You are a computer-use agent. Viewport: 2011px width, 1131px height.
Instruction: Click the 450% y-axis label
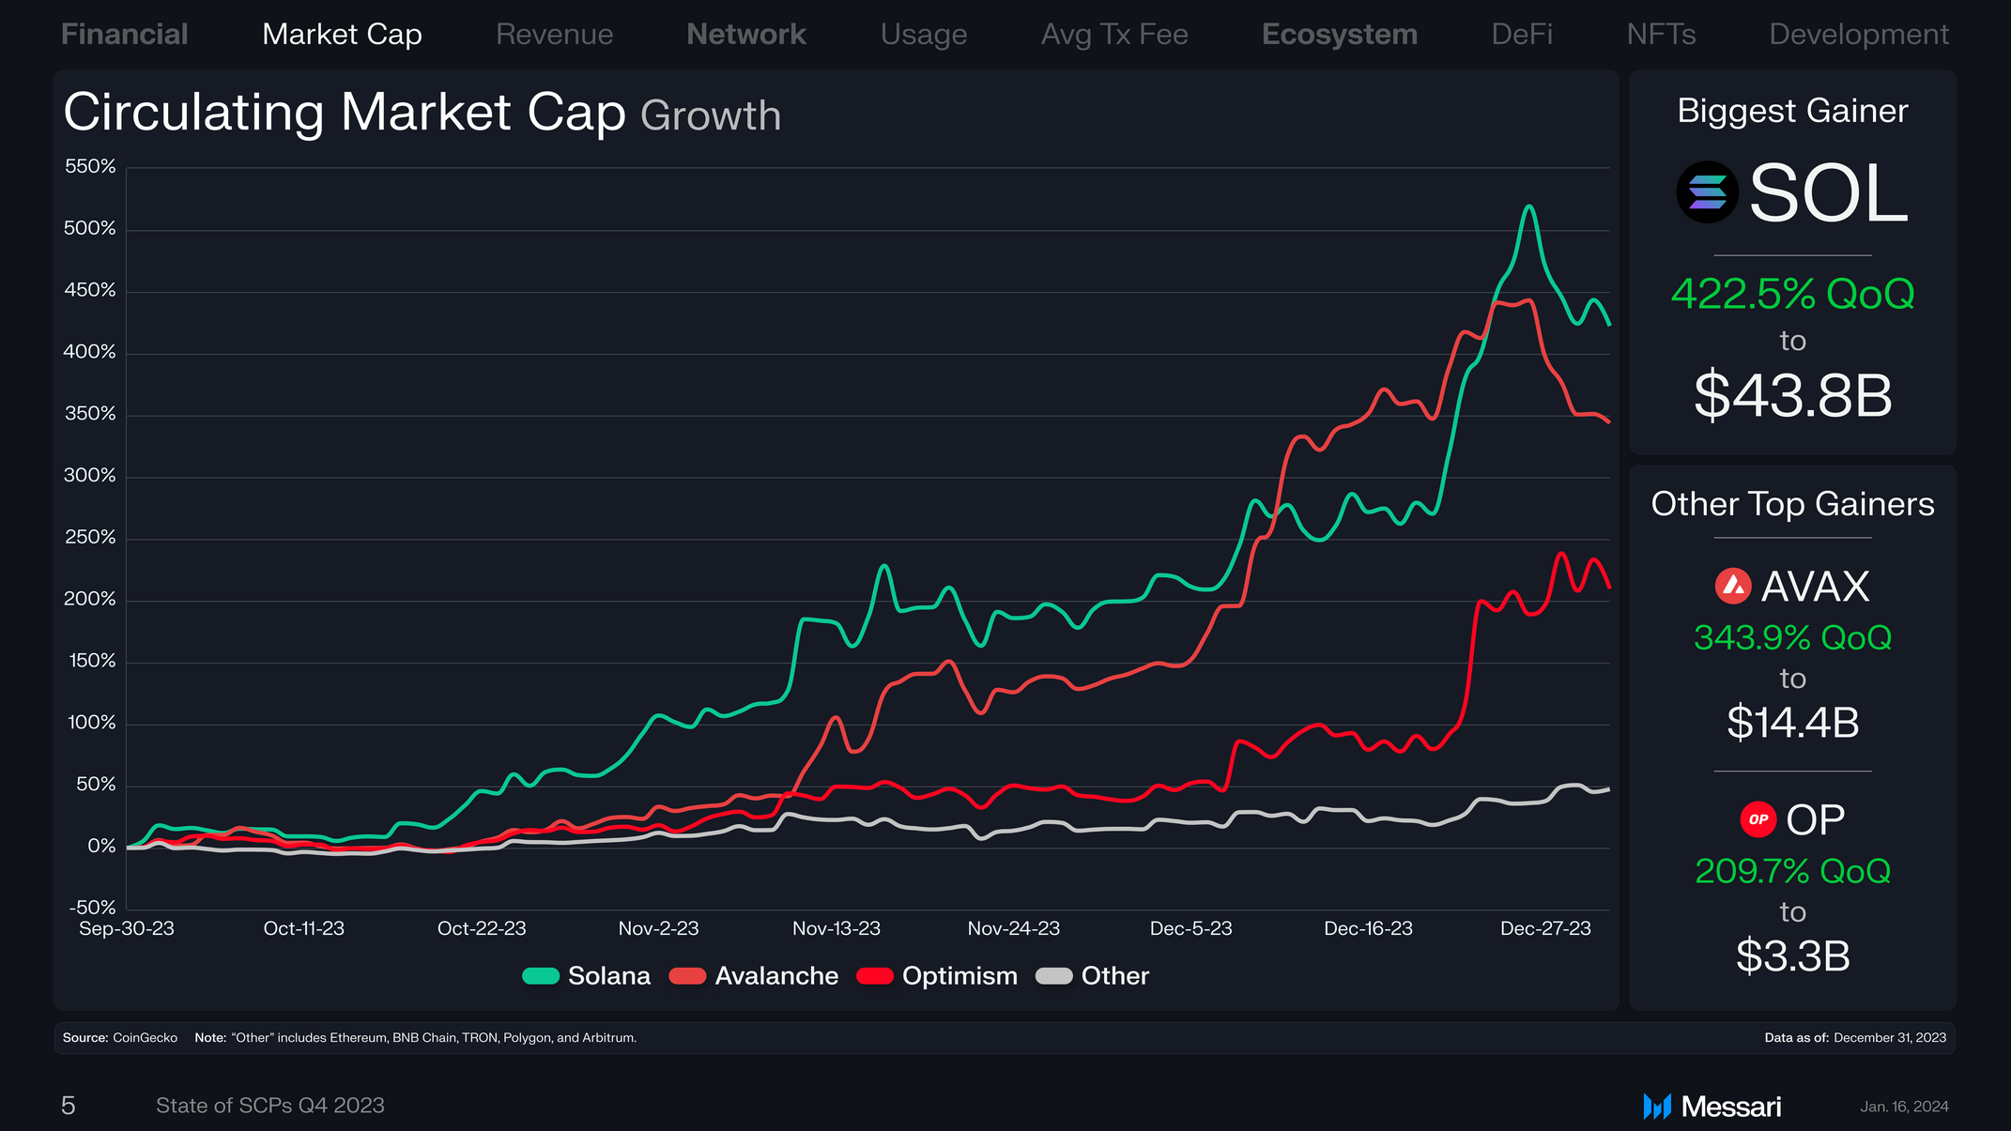[x=90, y=291]
